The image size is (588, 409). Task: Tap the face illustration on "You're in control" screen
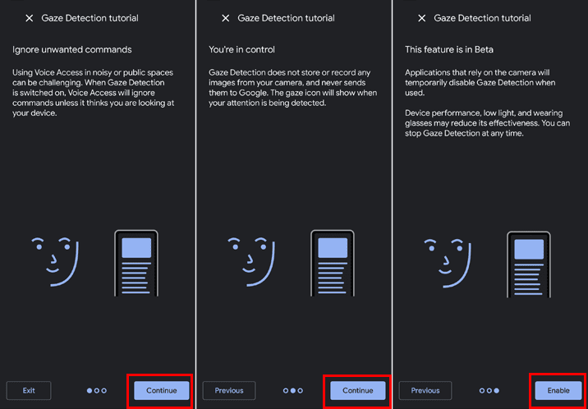[251, 262]
